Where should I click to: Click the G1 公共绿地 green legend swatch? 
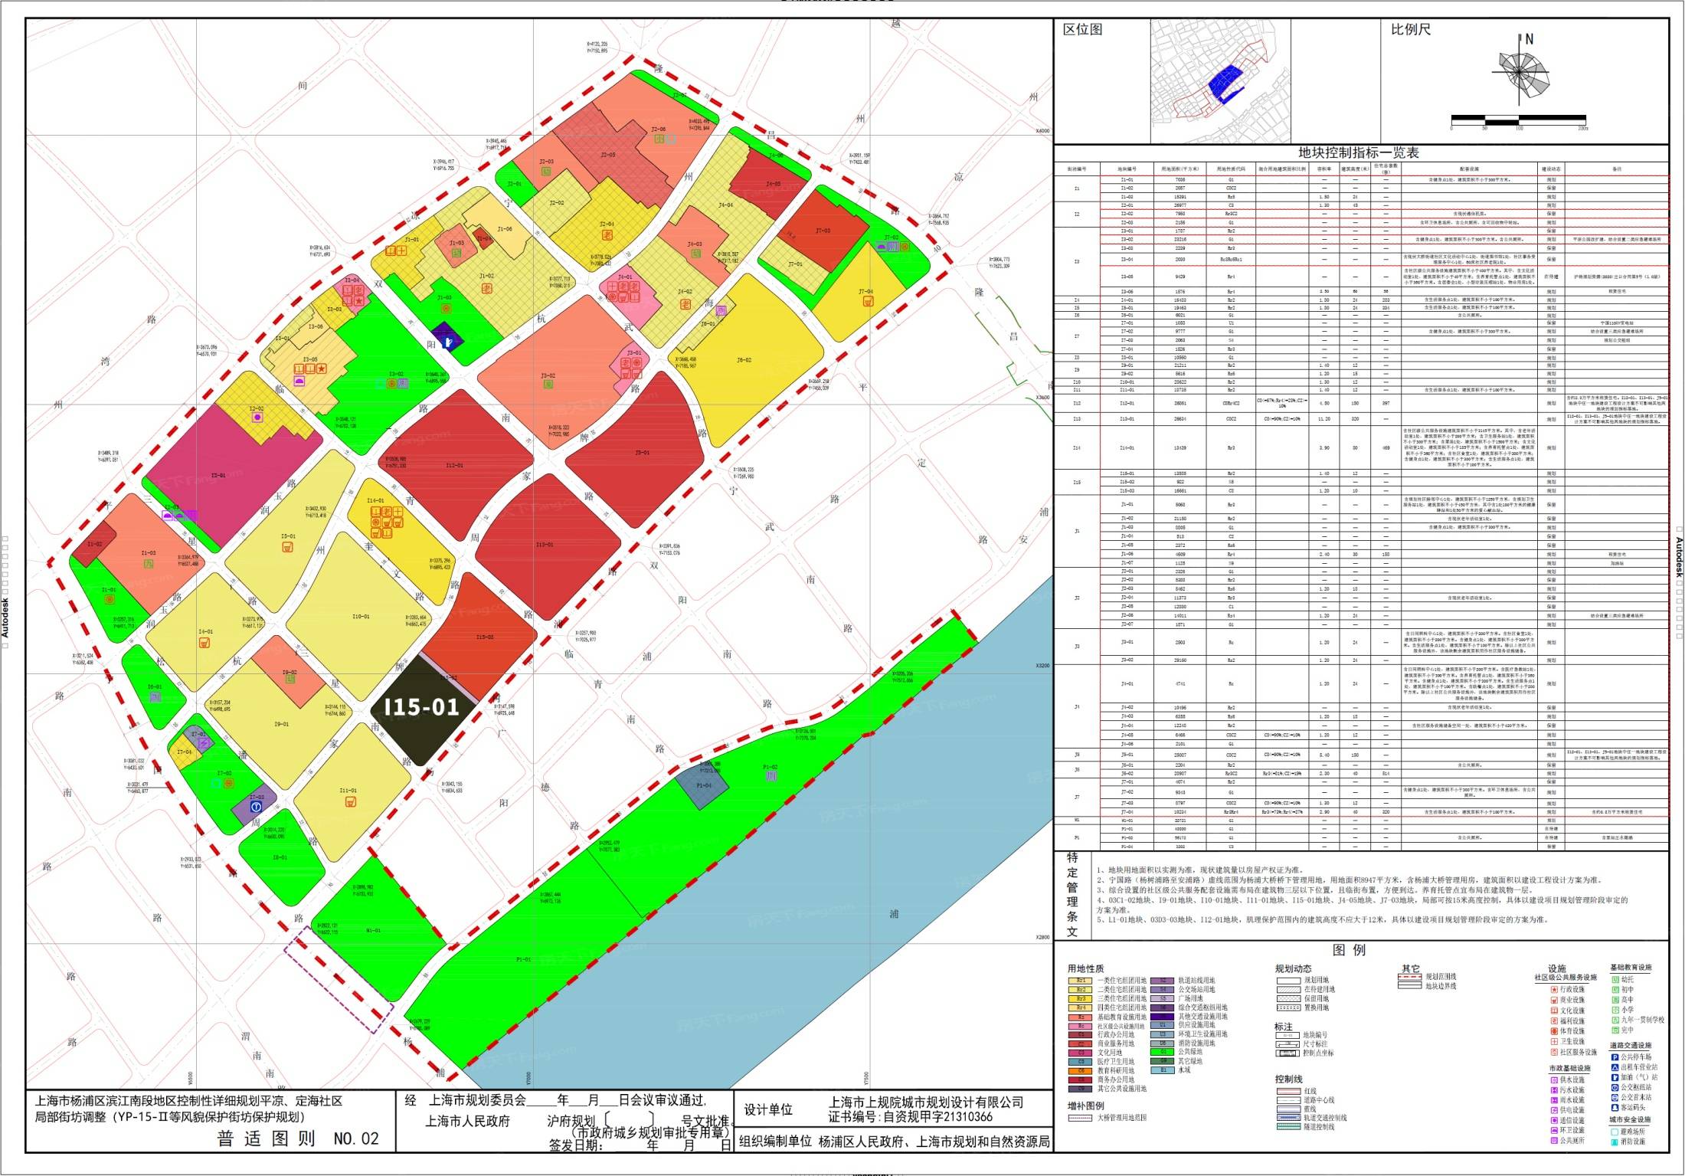pos(1163,1052)
